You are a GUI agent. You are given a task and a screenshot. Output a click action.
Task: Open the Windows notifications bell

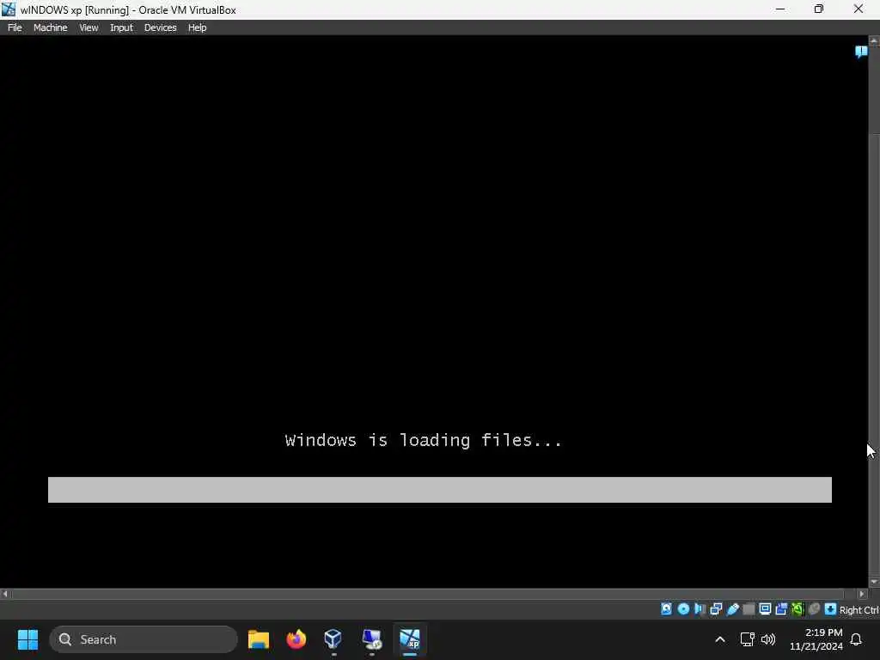[856, 639]
